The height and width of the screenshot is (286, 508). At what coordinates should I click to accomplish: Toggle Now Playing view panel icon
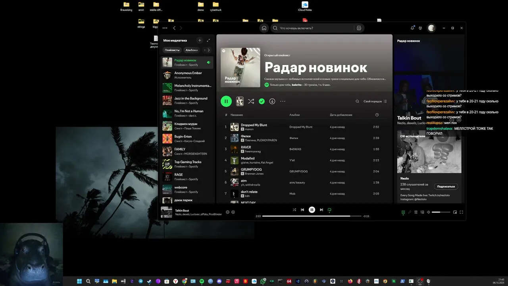(x=403, y=212)
